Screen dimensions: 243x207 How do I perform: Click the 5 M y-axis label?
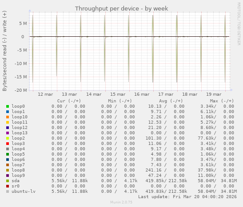click(23, 23)
